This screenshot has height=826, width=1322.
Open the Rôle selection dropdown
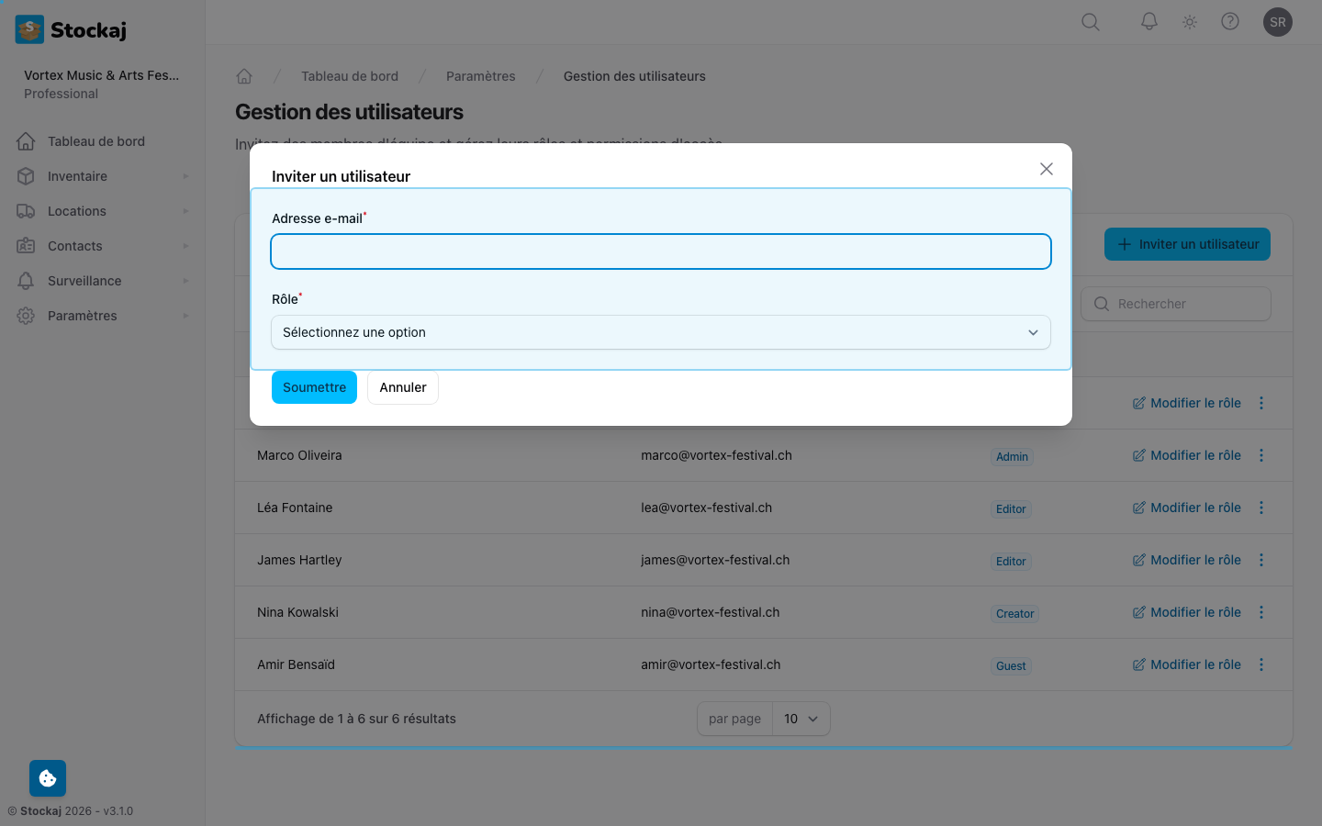[661, 332]
